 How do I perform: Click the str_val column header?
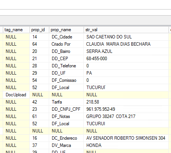click(x=126, y=30)
